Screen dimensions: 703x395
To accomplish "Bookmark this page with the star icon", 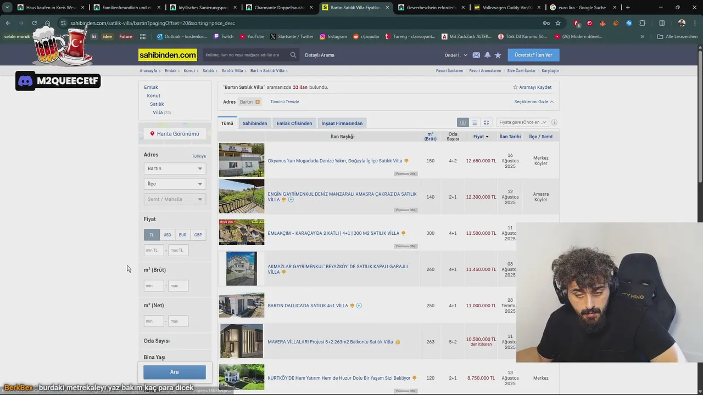I will click(558, 23).
